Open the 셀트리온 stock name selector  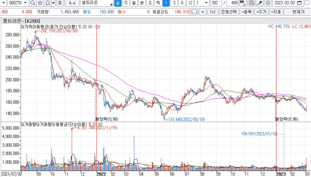pos(97,3)
